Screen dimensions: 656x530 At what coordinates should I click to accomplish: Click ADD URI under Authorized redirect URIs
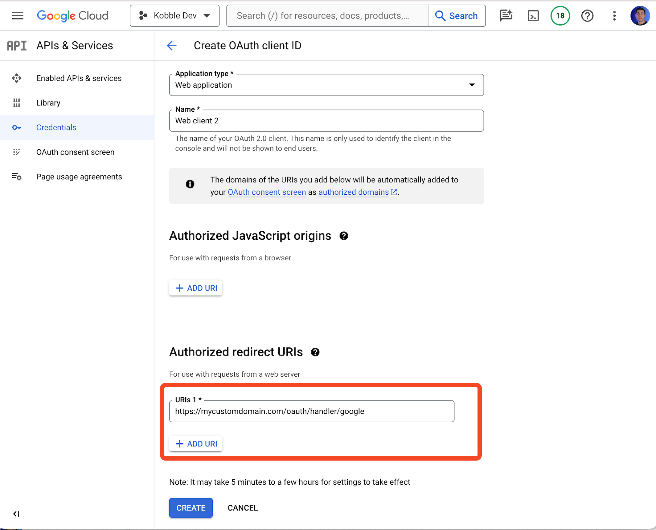(195, 444)
